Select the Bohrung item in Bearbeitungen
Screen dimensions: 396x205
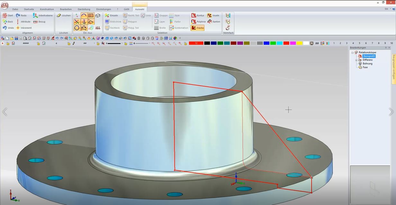pyautogui.click(x=367, y=64)
